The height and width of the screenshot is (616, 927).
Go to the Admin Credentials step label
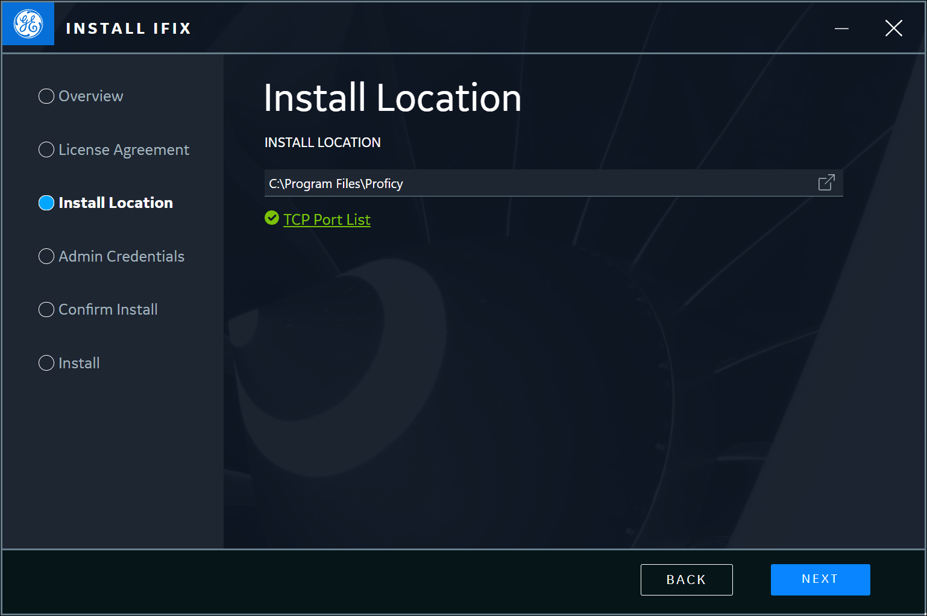click(x=121, y=256)
